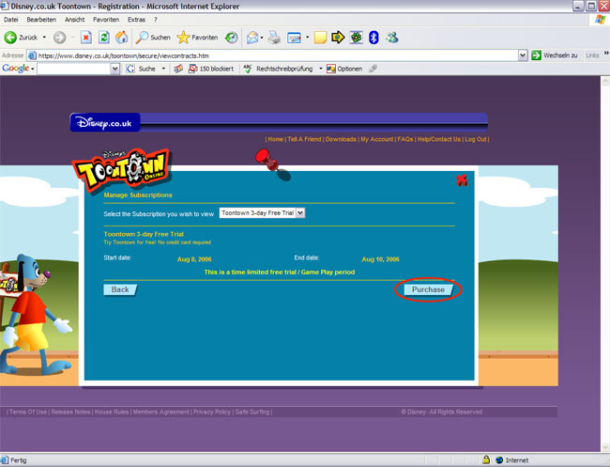The width and height of the screenshot is (610, 467).
Task: Open the FAQs link
Action: click(405, 139)
